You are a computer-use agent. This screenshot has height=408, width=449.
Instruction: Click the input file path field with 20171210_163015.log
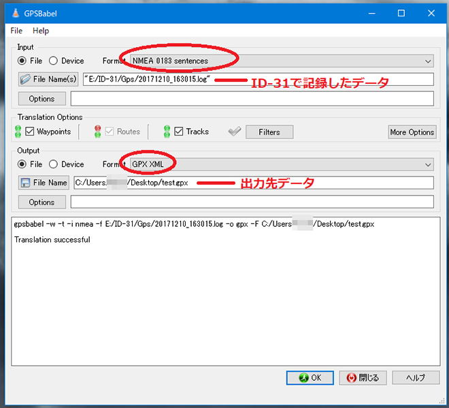(259, 79)
